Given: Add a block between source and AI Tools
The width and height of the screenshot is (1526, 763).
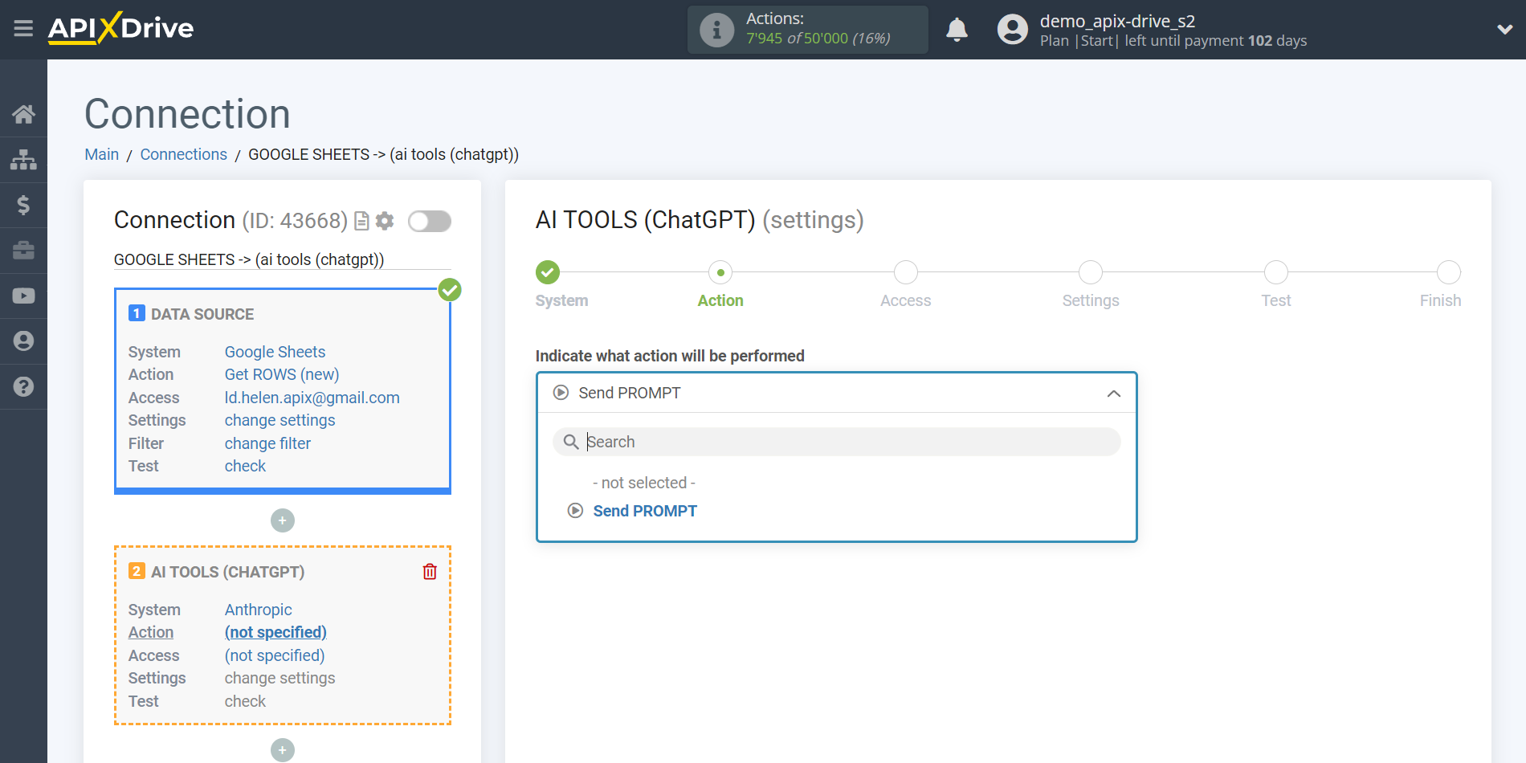Looking at the screenshot, I should (x=283, y=520).
